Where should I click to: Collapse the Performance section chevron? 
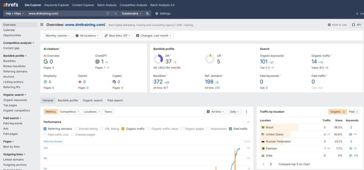coord(248,122)
